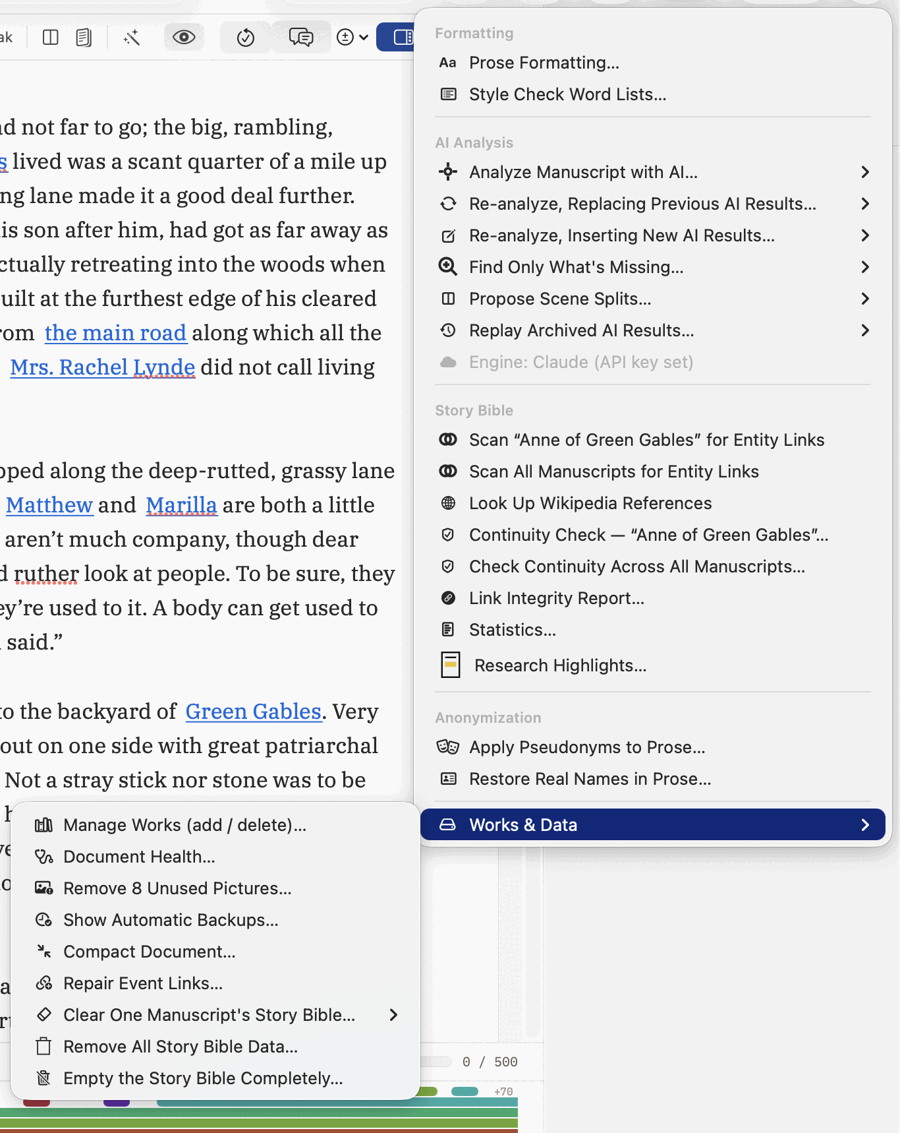Open Research Highlights… menu item
This screenshot has width=900, height=1133.
pyautogui.click(x=652, y=665)
